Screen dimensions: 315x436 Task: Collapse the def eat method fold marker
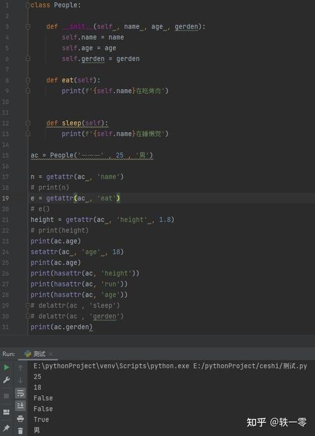pos(28,80)
